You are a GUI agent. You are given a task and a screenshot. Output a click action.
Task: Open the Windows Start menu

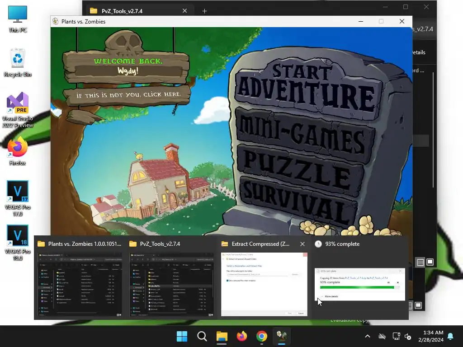point(182,336)
